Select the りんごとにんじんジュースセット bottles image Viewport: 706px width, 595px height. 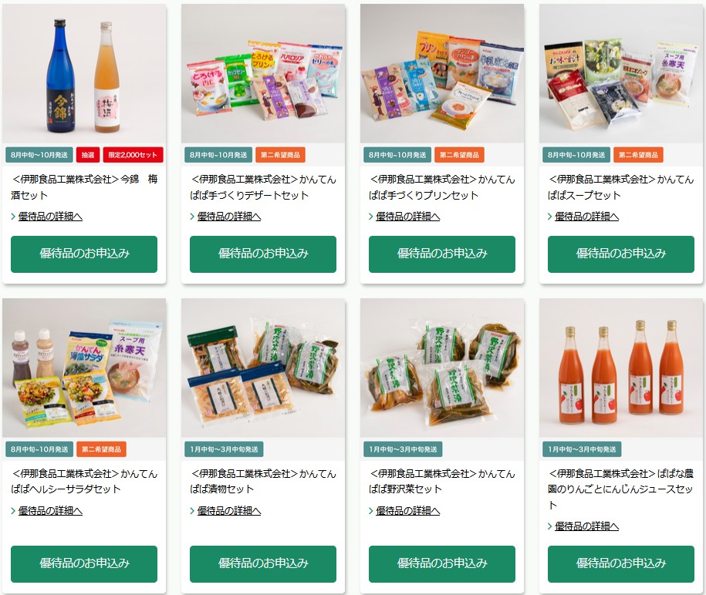click(621, 368)
